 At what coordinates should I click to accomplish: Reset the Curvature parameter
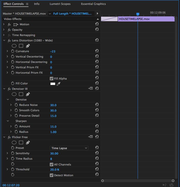(97, 51)
